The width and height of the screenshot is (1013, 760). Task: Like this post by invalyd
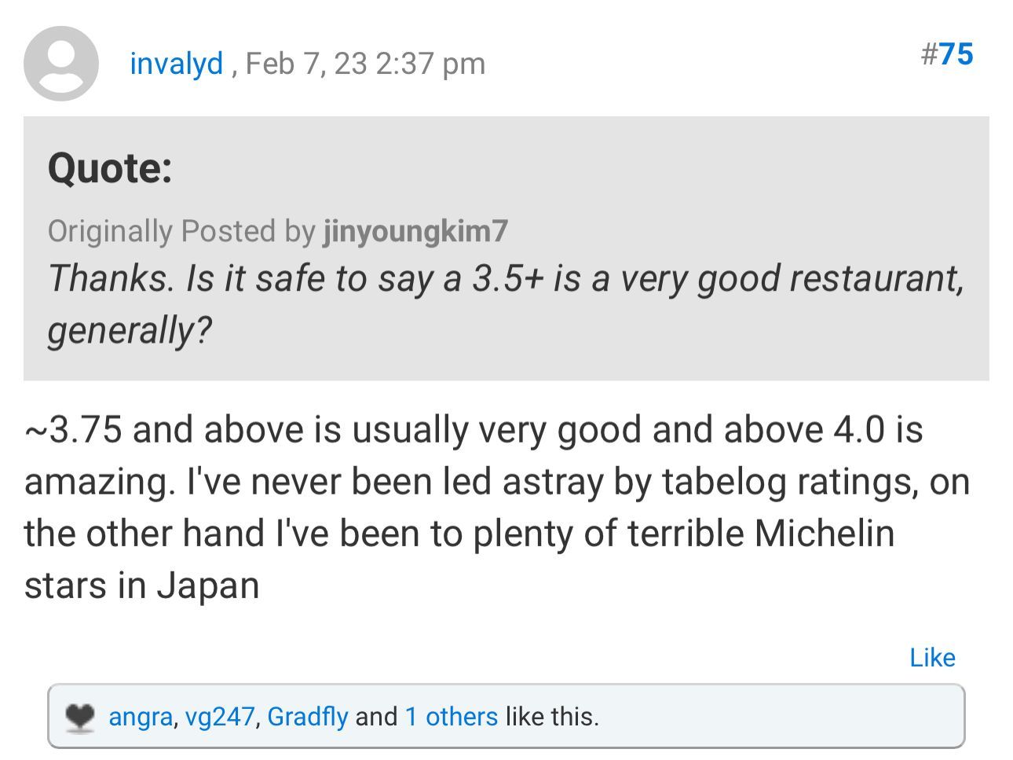pos(932,657)
